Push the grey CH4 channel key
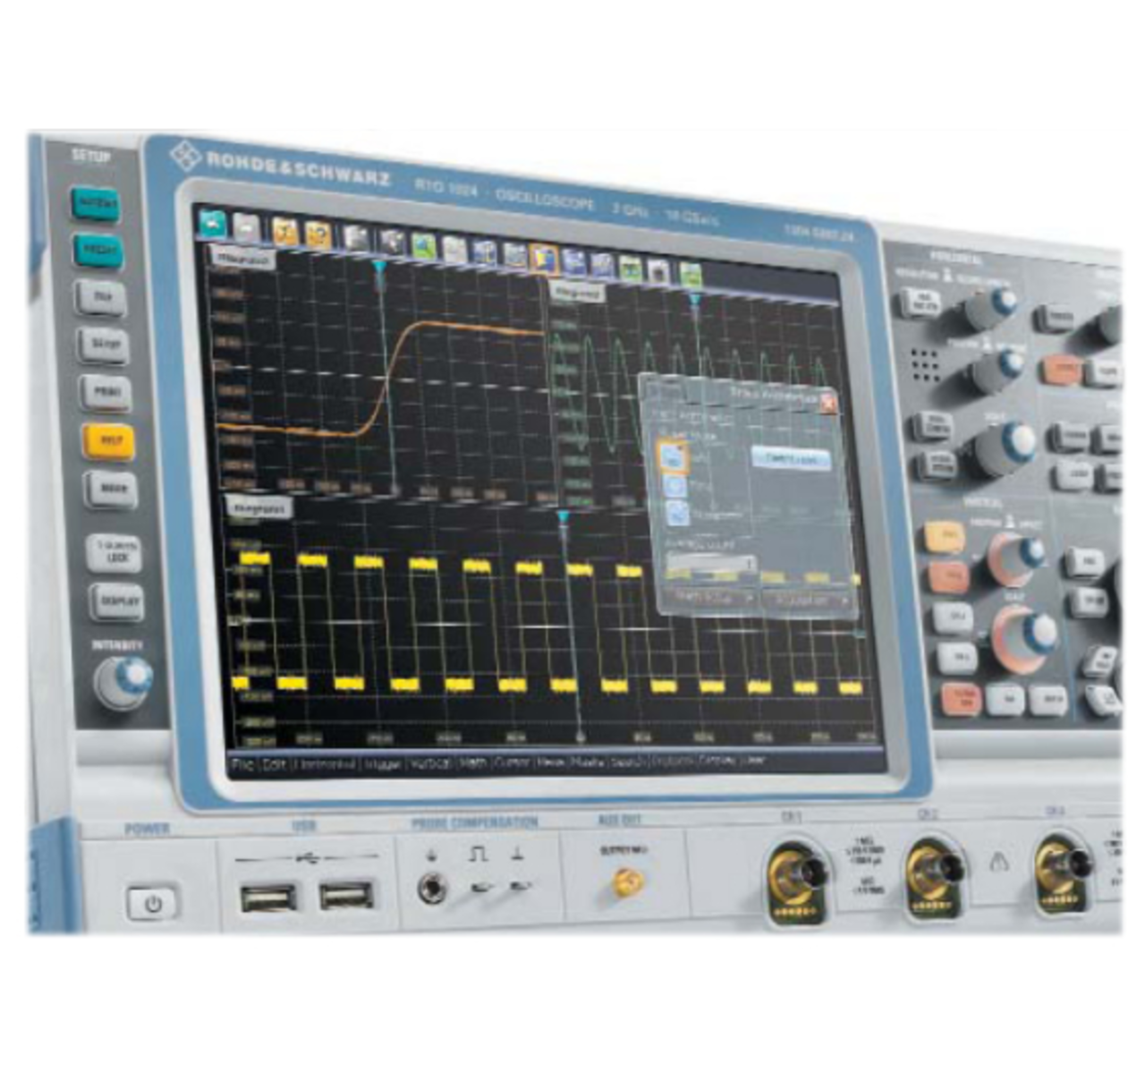1145x1080 pixels. (x=958, y=658)
